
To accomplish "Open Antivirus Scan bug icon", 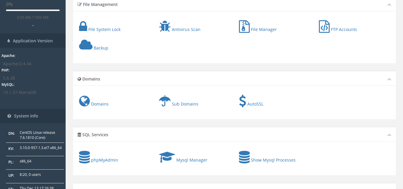I will [x=165, y=27].
